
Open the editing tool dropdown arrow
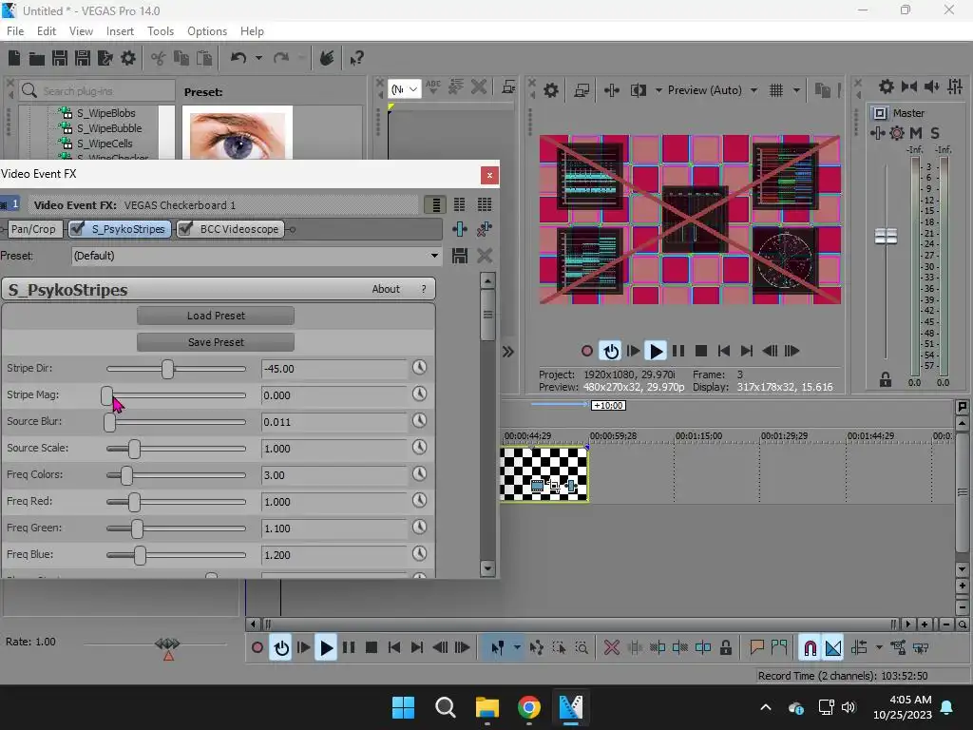[517, 648]
